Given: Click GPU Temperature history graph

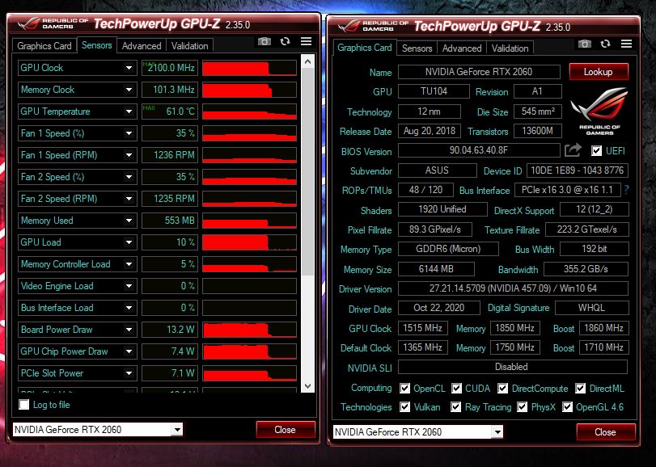Looking at the screenshot, I should click(x=249, y=111).
